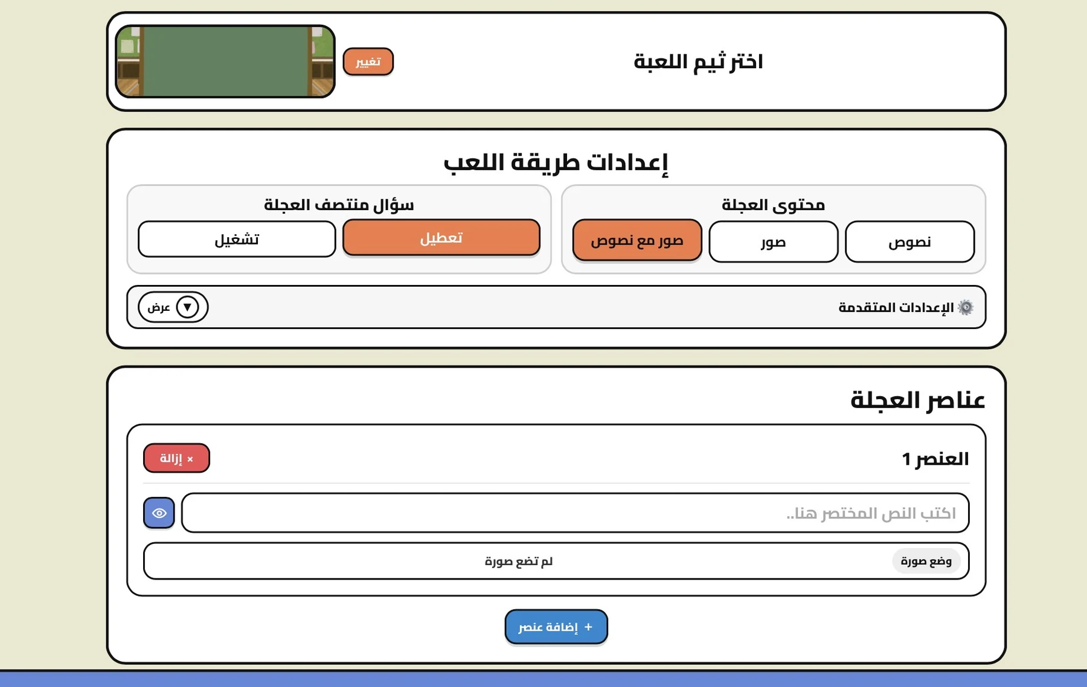Viewport: 1087px width, 687px height.
Task: Expand advanced settings with the عرض button
Action: point(173,307)
